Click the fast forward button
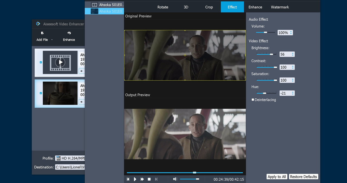 pyautogui.click(x=142, y=179)
